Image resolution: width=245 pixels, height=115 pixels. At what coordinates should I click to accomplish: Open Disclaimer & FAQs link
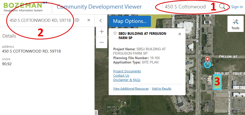tap(127, 80)
